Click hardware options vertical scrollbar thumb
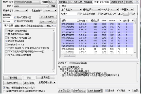146x94 pixels. coord(53,51)
